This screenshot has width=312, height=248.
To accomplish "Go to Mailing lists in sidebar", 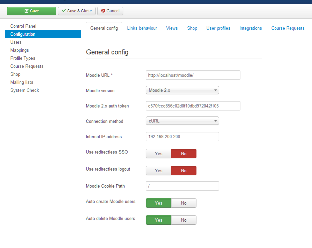I will (x=22, y=82).
